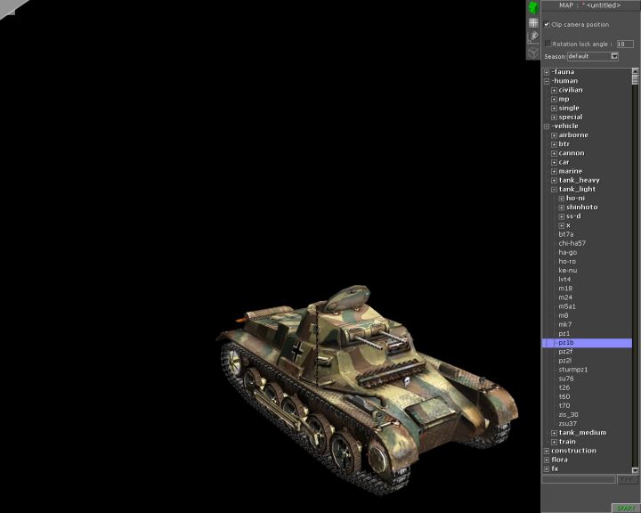Expand the fauna tree node

pos(547,72)
